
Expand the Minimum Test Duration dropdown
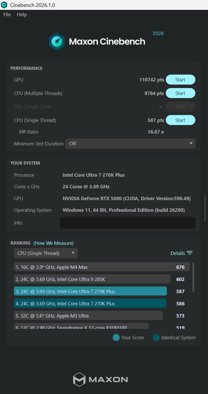pyautogui.click(x=131, y=143)
